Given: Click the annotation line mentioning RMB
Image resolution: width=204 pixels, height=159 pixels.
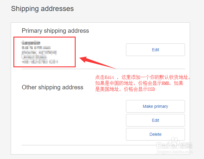Looking at the screenshot, I should pos(139,83).
